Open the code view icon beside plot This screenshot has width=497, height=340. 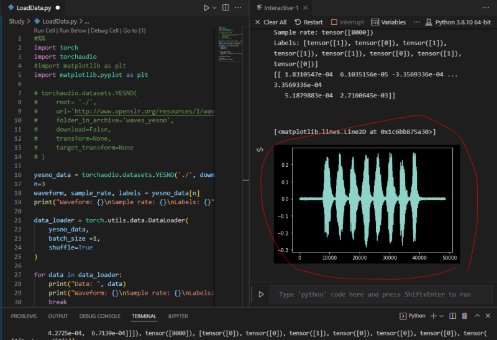pyautogui.click(x=260, y=150)
